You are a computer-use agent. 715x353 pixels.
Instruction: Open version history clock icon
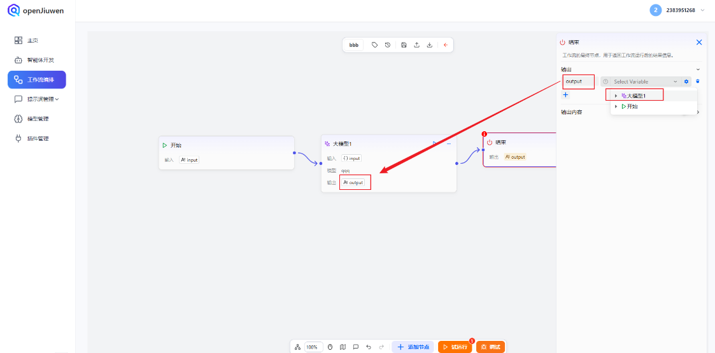coord(388,45)
